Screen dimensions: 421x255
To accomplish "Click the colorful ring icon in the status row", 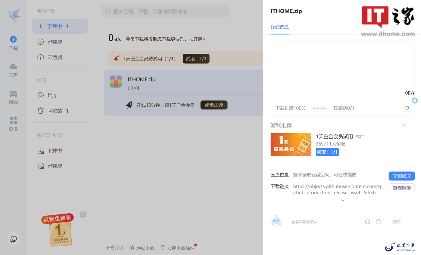I will point(407,108).
